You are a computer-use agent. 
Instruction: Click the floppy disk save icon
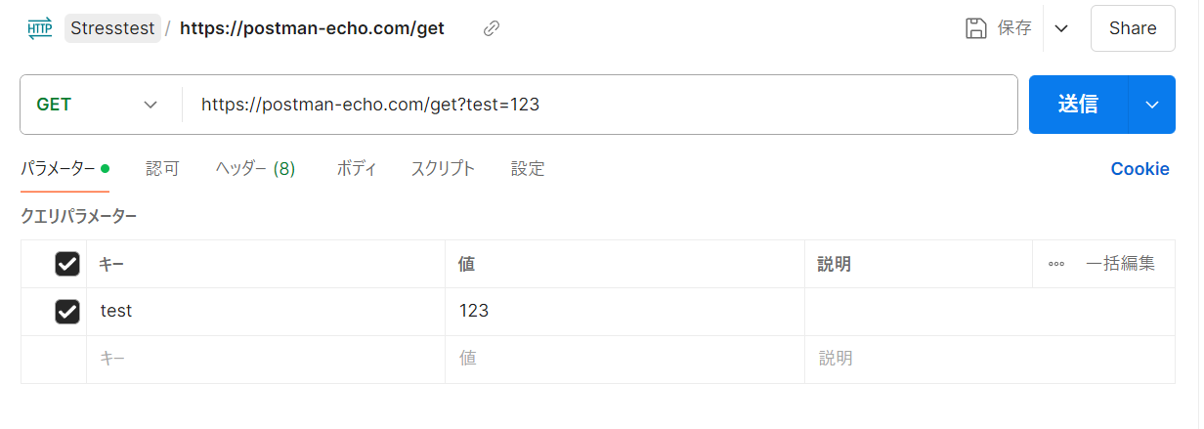point(975,28)
